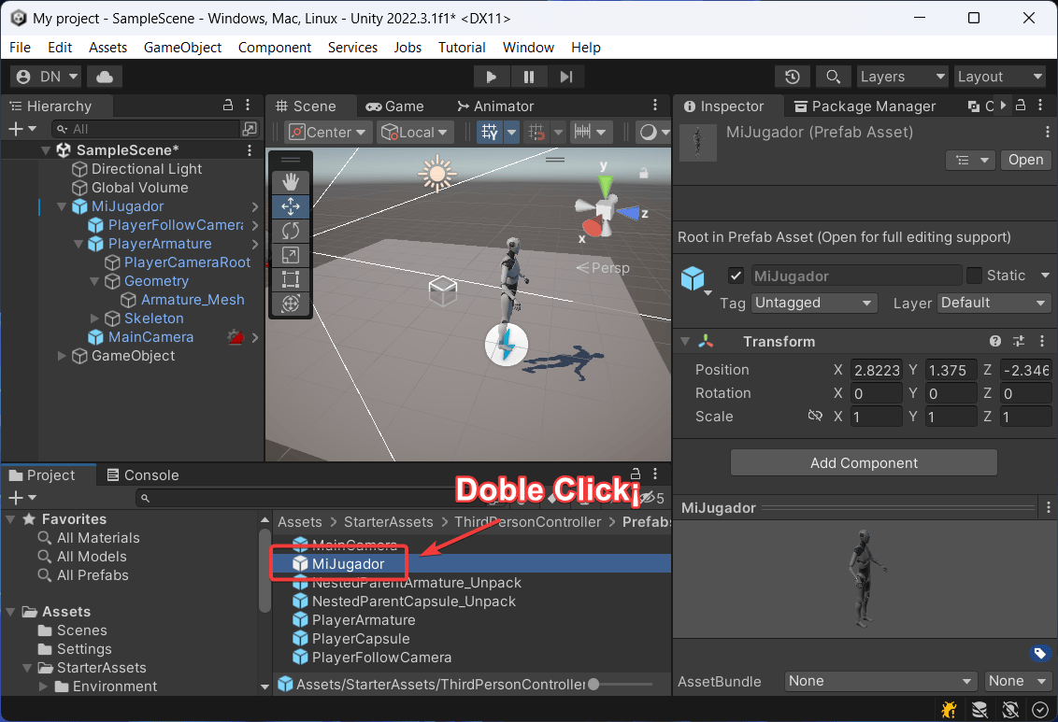Open the Center pivot dropdown
The height and width of the screenshot is (722, 1058).
[328, 132]
